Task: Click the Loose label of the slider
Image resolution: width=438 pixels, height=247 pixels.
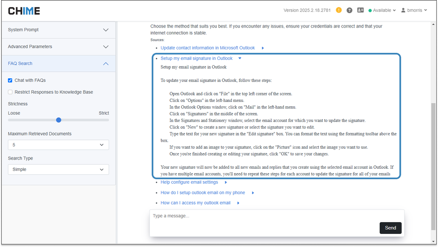Action: pos(14,113)
